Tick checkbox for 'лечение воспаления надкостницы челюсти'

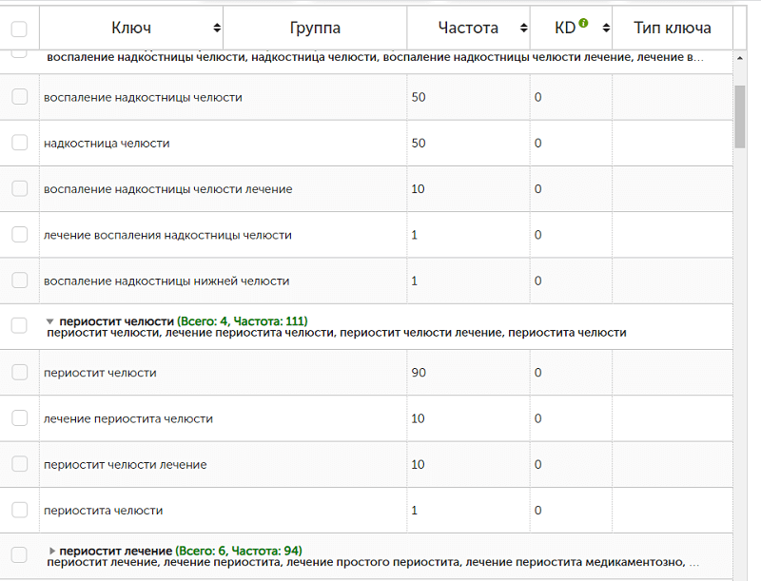coord(19,235)
